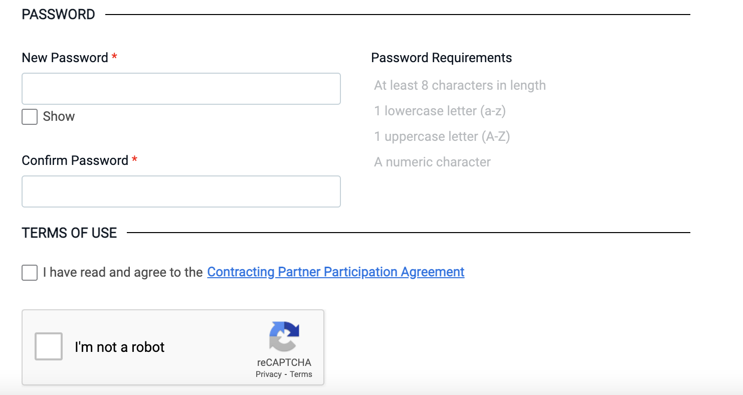Open the reCAPTCHA Terms link
The width and height of the screenshot is (743, 395).
click(x=301, y=374)
